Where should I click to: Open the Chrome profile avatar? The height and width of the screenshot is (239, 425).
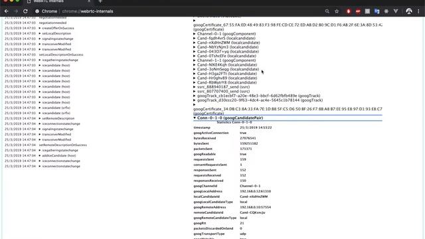tap(409, 11)
